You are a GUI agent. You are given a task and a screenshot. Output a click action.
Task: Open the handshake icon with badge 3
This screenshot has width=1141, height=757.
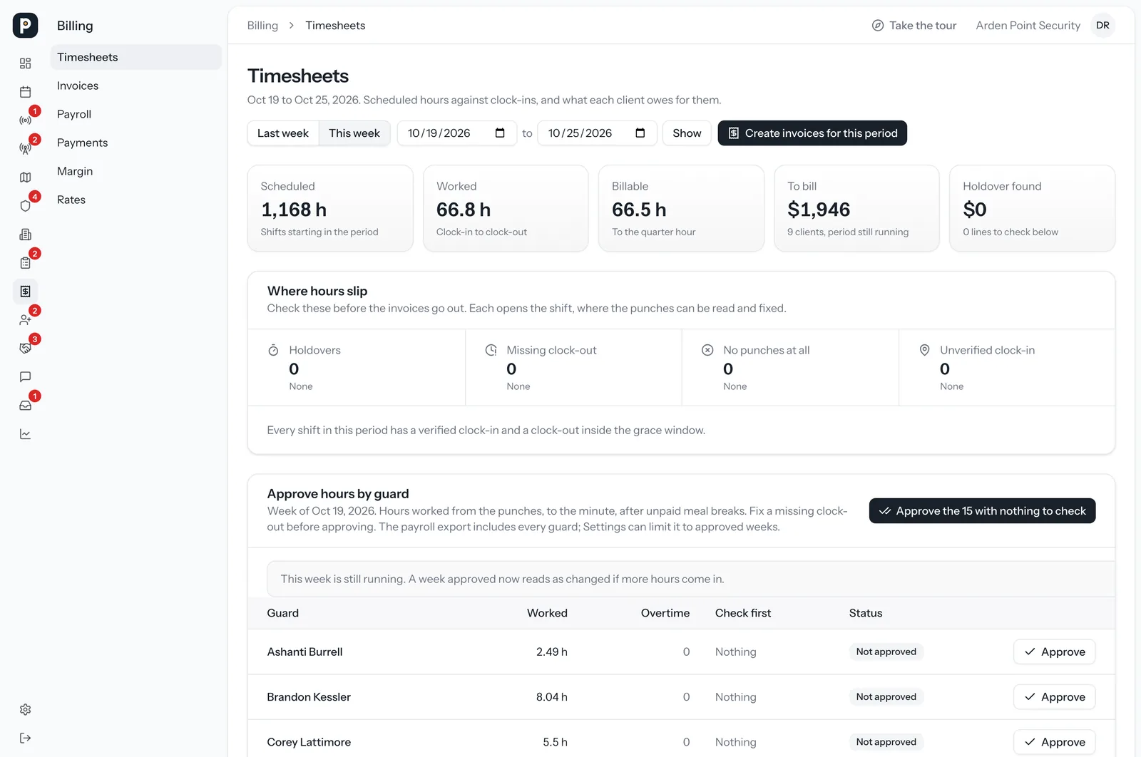(26, 349)
